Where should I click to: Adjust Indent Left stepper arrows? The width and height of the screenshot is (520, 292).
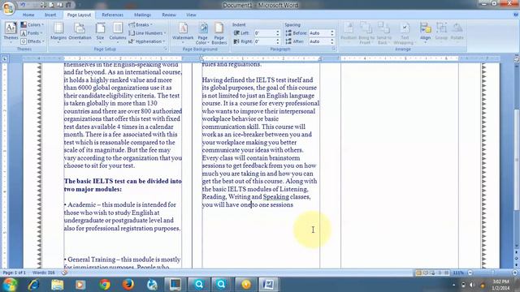pos(278,33)
